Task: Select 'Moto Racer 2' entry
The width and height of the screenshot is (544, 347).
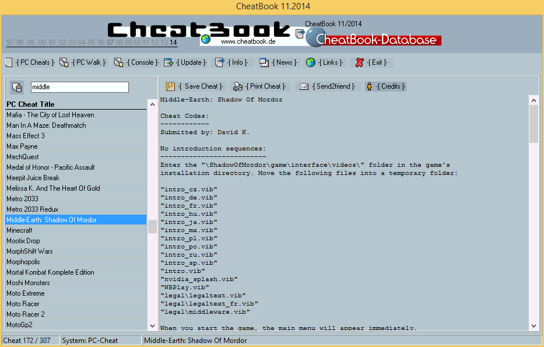Action: tap(76, 314)
